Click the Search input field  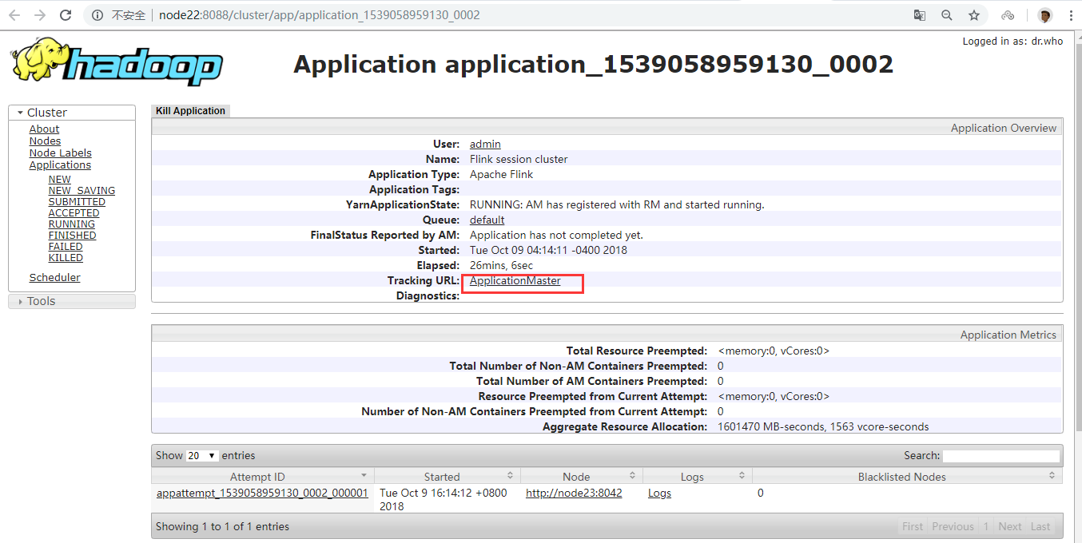1000,456
